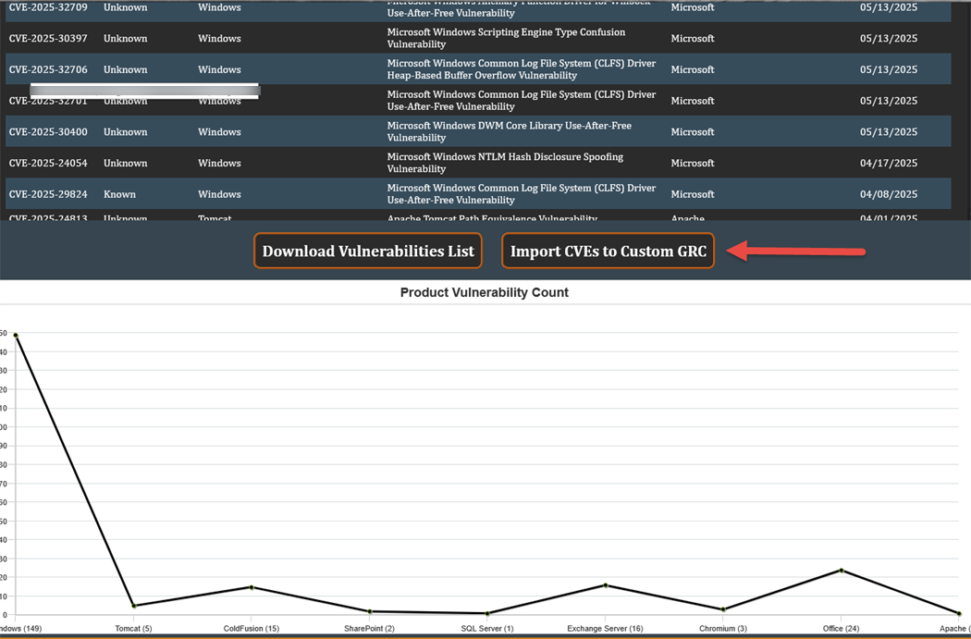Click Chromium (3) axis label
The width and height of the screenshot is (971, 639).
[x=723, y=628]
